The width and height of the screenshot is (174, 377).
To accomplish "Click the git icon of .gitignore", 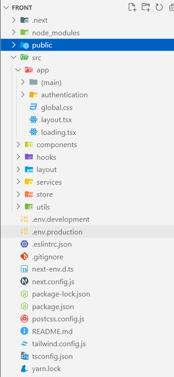I will click(24, 257).
